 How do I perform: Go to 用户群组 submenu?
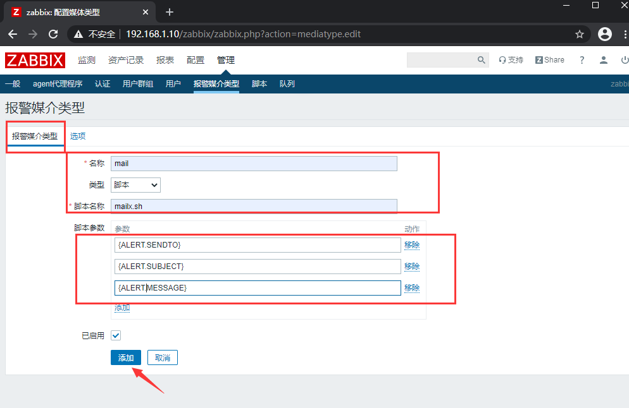pyautogui.click(x=137, y=83)
